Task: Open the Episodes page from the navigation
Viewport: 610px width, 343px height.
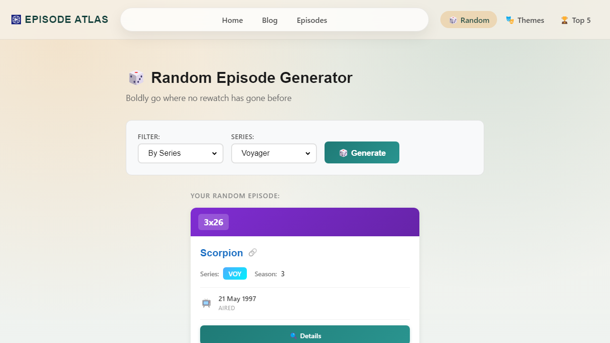Action: pos(312,20)
